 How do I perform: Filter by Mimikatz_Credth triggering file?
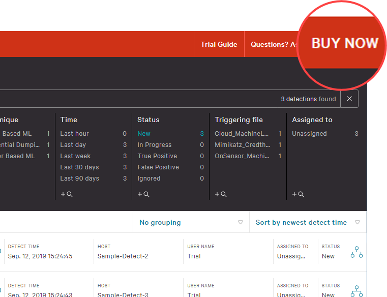(x=242, y=145)
